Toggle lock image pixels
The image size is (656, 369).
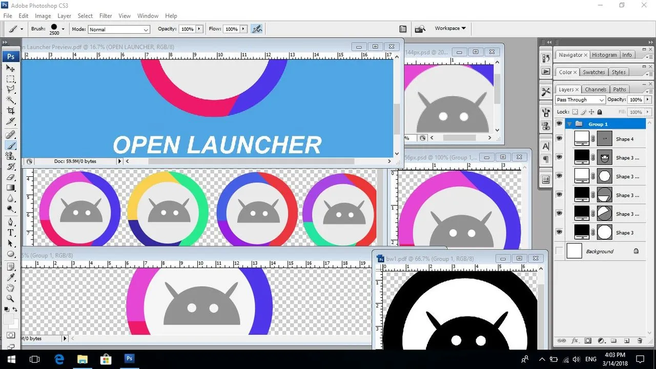pyautogui.click(x=583, y=112)
